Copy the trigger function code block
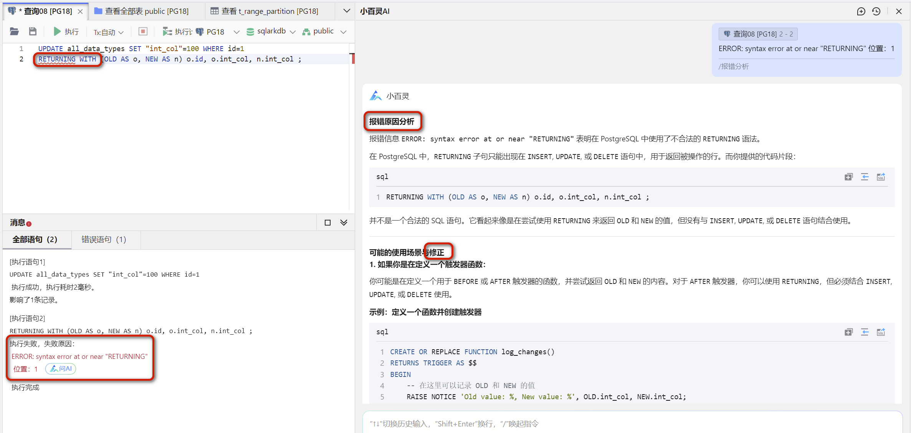 [848, 332]
